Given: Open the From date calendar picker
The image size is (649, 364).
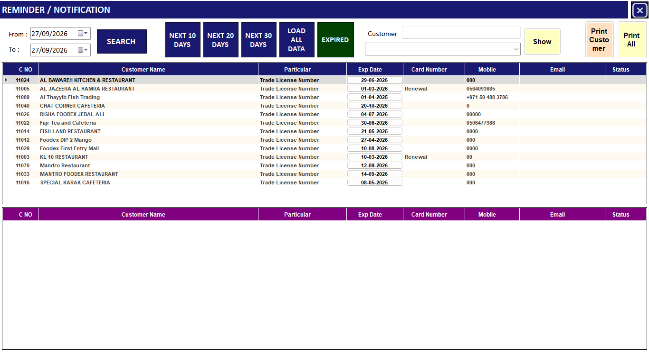Looking at the screenshot, I should click(83, 34).
